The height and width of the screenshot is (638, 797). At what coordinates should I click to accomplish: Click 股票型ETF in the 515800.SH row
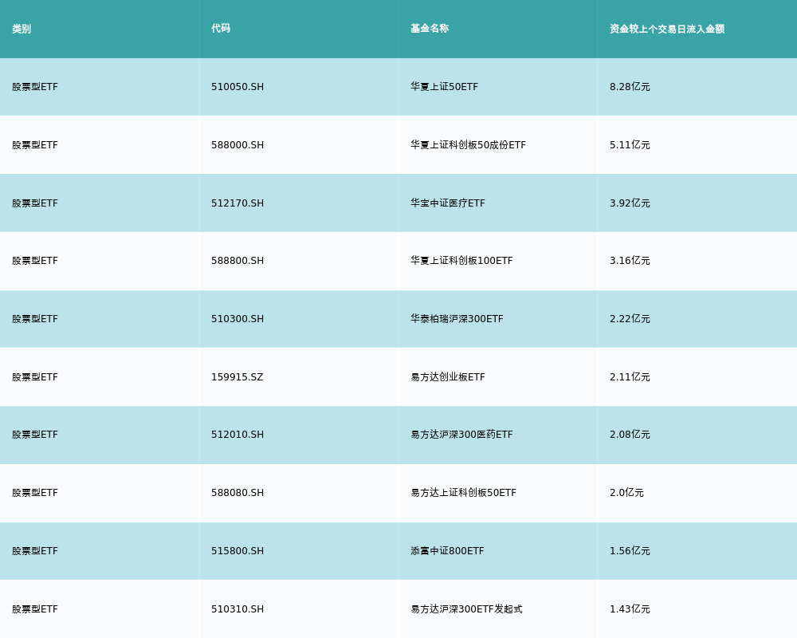click(35, 551)
